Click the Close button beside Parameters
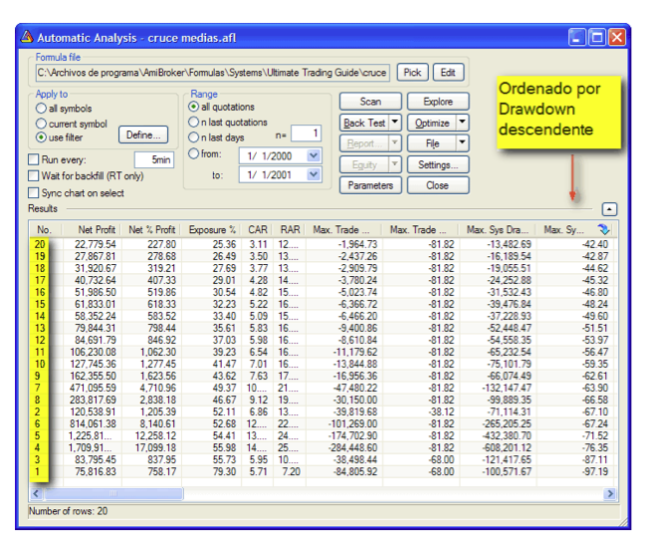The height and width of the screenshot is (543, 645). click(438, 185)
